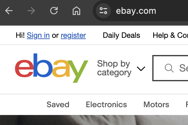
Task: Open the Electronics category tab
Action: [106, 104]
